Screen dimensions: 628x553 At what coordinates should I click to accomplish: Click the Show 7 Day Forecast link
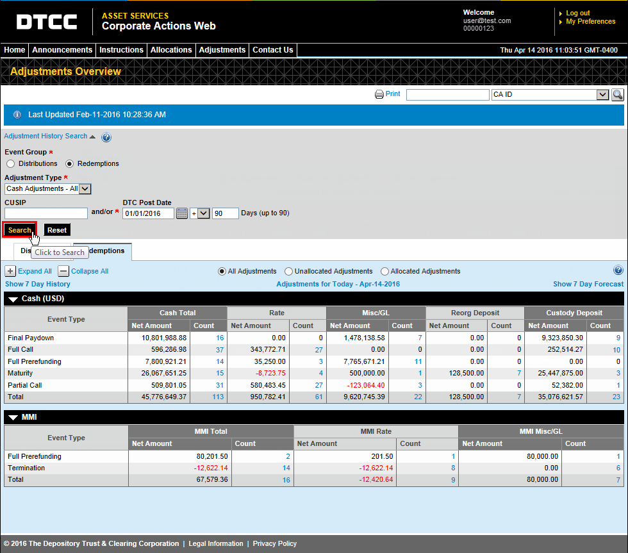(588, 284)
